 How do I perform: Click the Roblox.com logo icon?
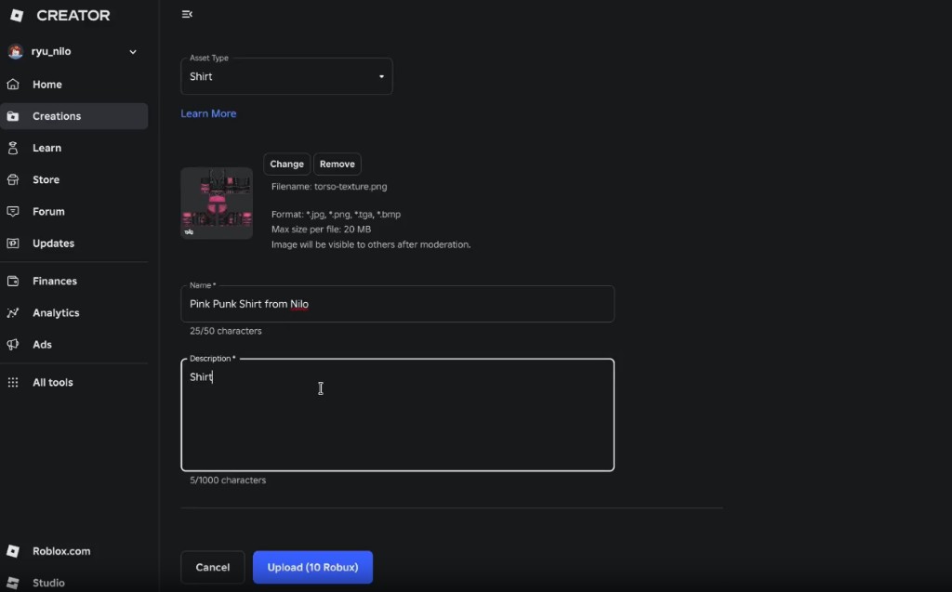click(13, 551)
